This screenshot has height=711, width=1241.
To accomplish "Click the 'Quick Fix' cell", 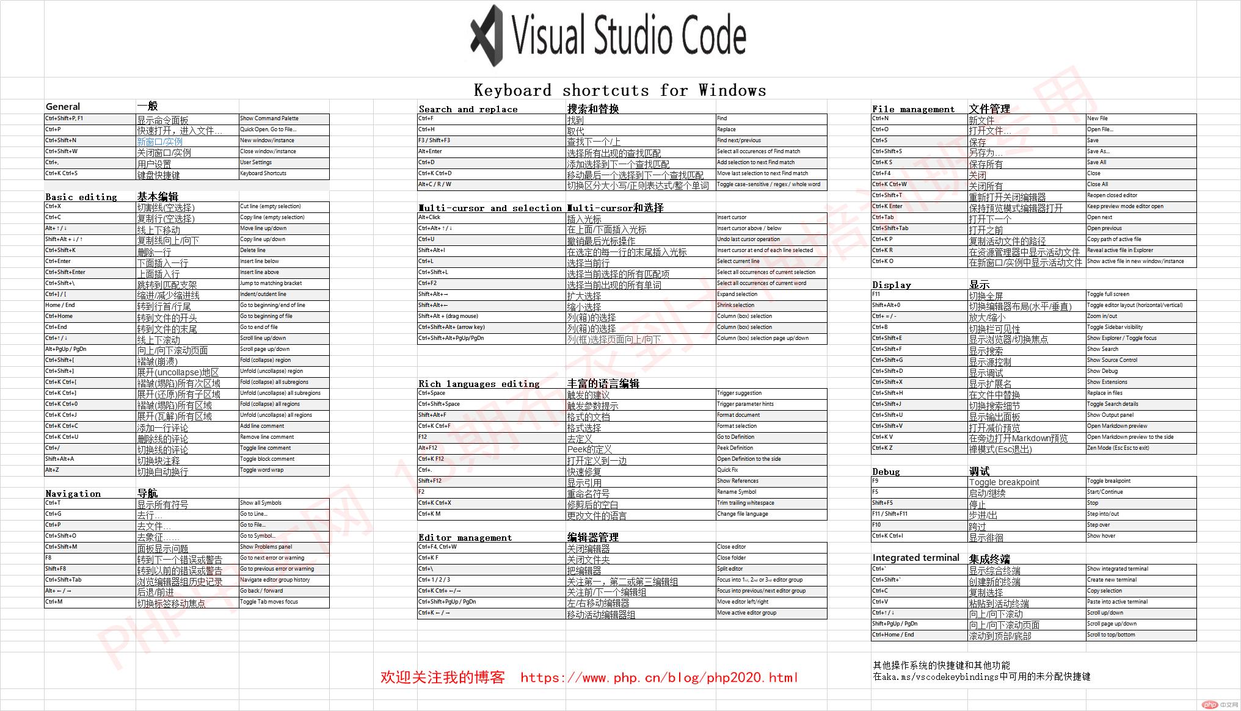I will (771, 471).
